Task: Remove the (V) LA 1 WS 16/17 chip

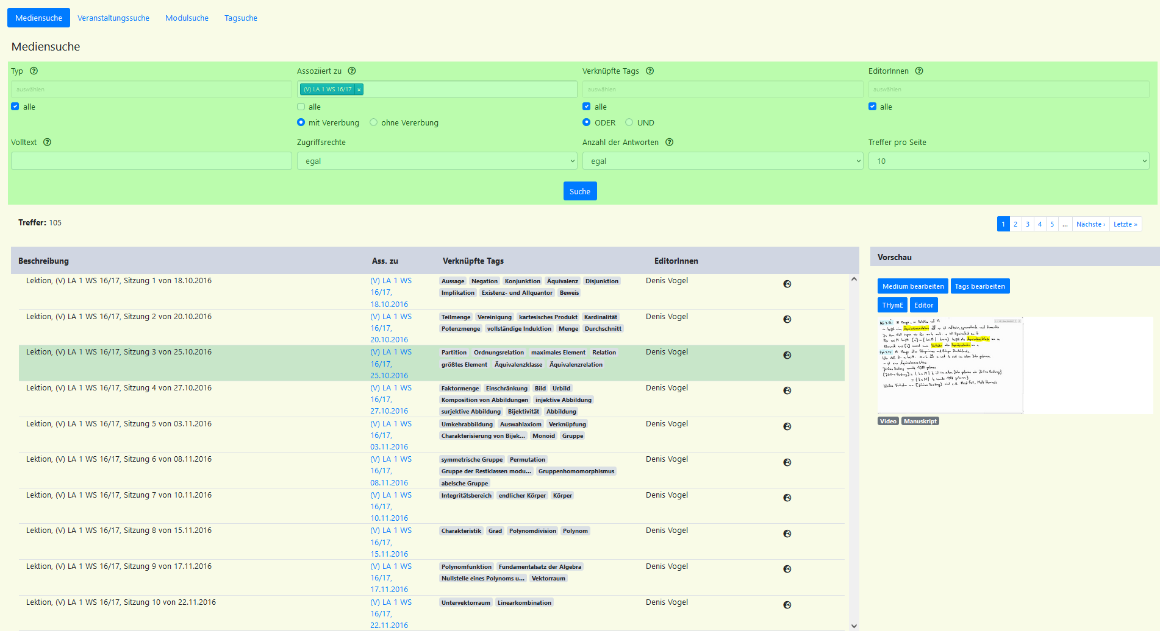Action: pos(359,90)
